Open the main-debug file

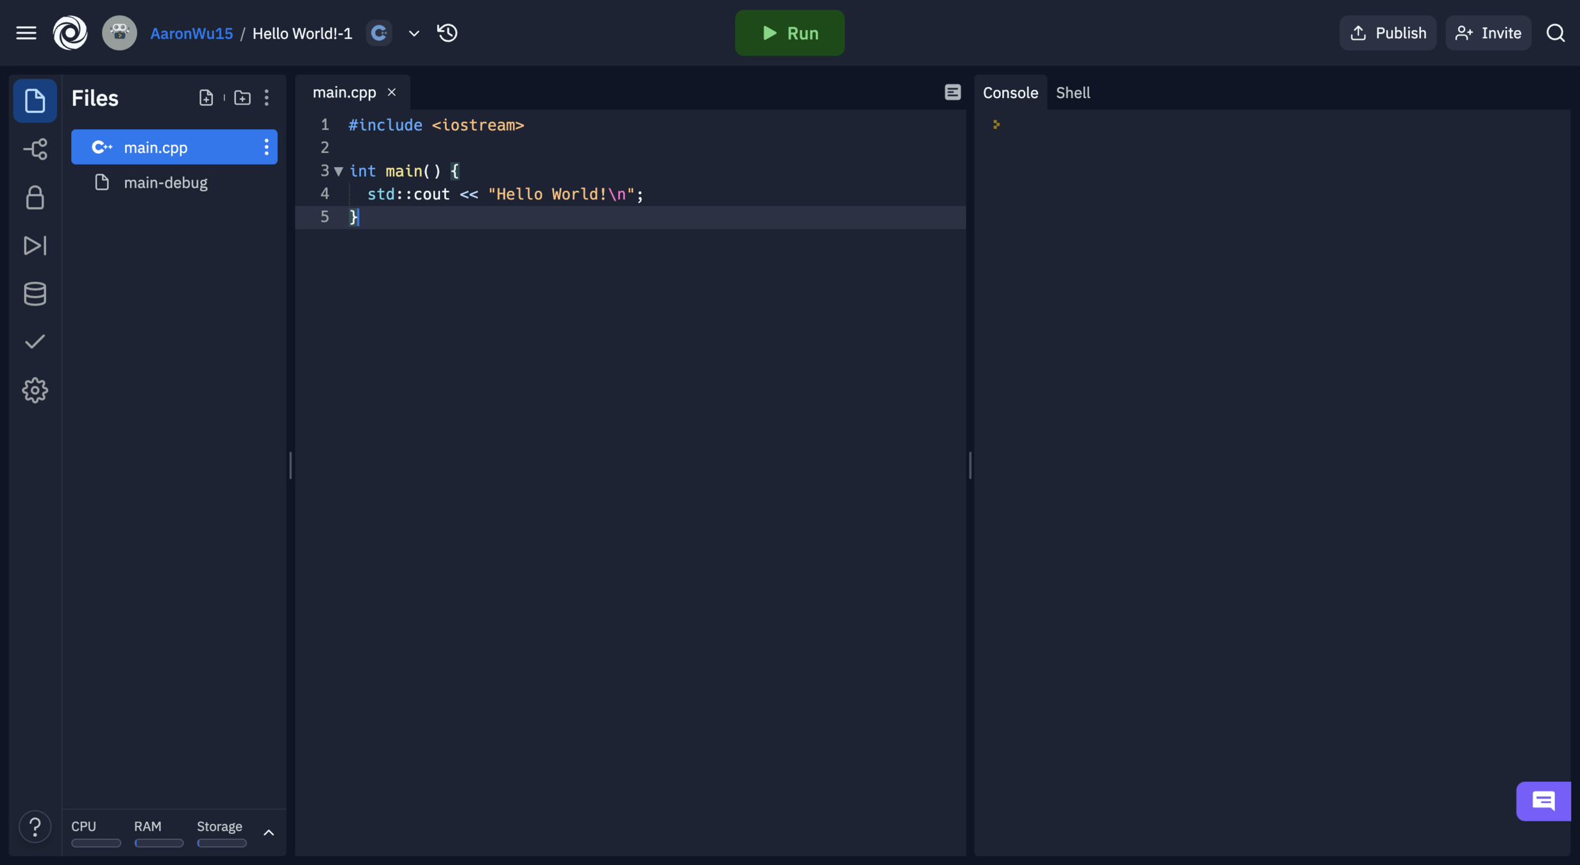tap(165, 183)
